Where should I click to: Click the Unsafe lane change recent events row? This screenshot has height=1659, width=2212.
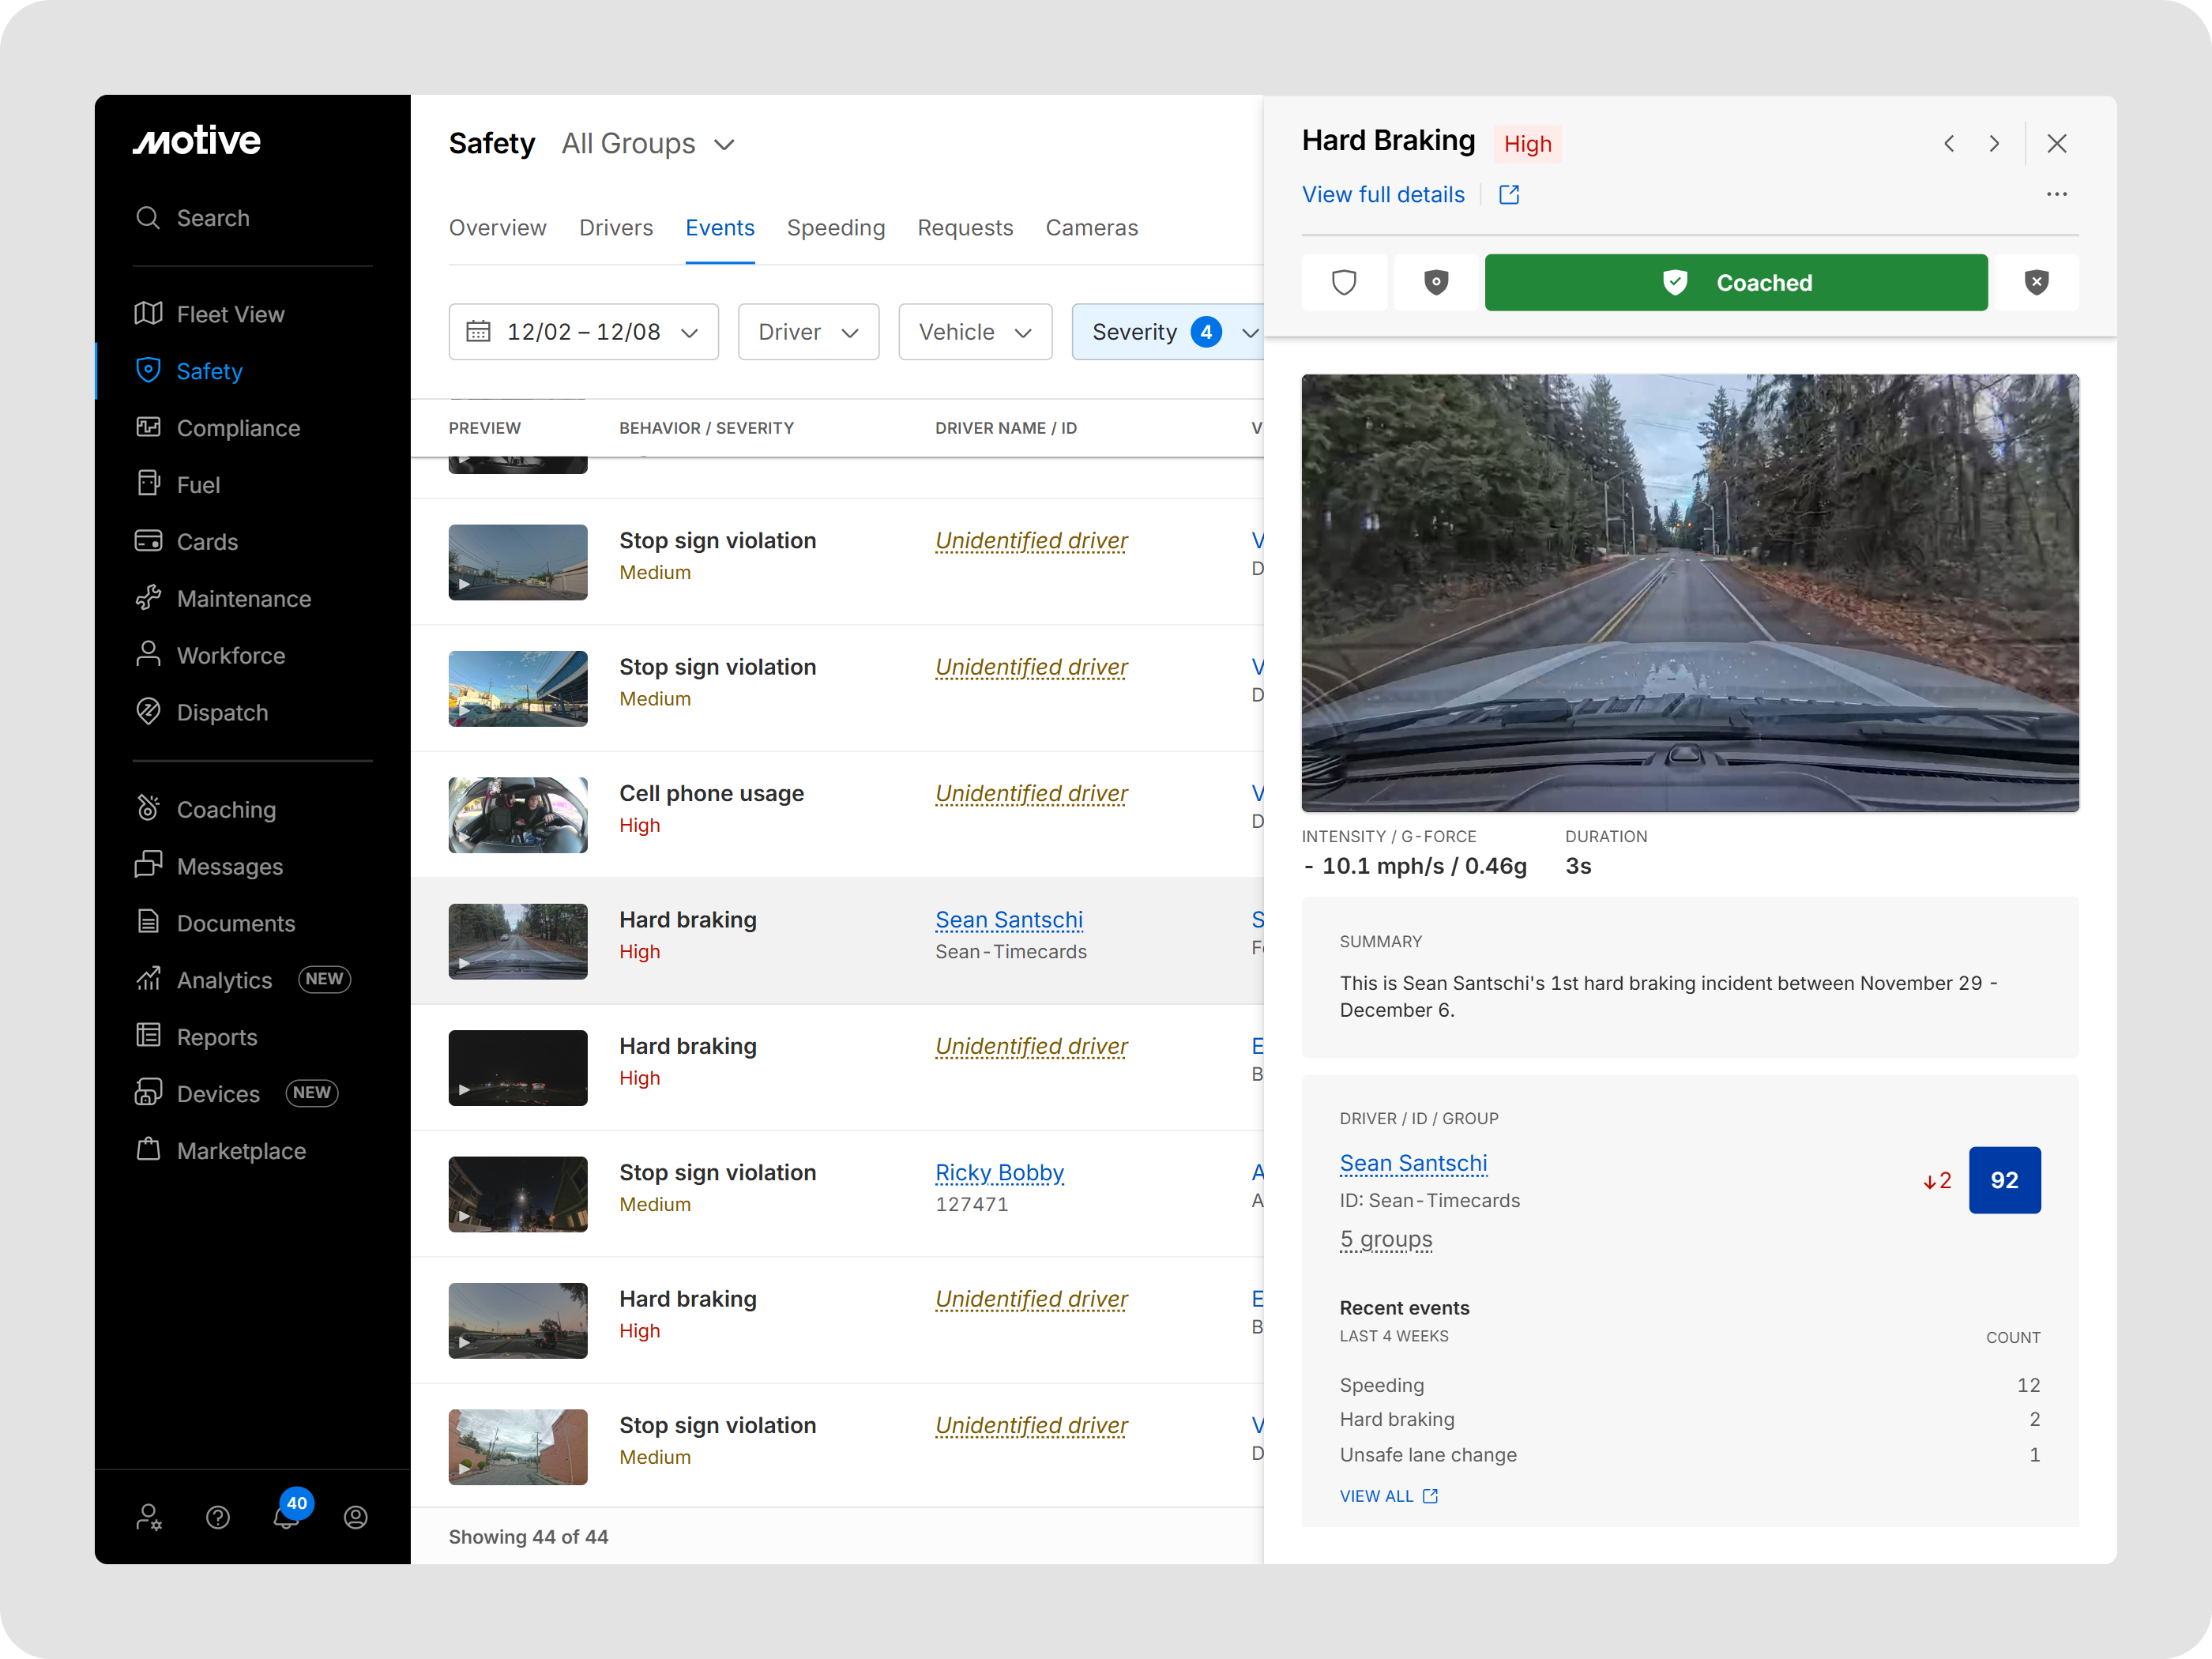click(1690, 1456)
